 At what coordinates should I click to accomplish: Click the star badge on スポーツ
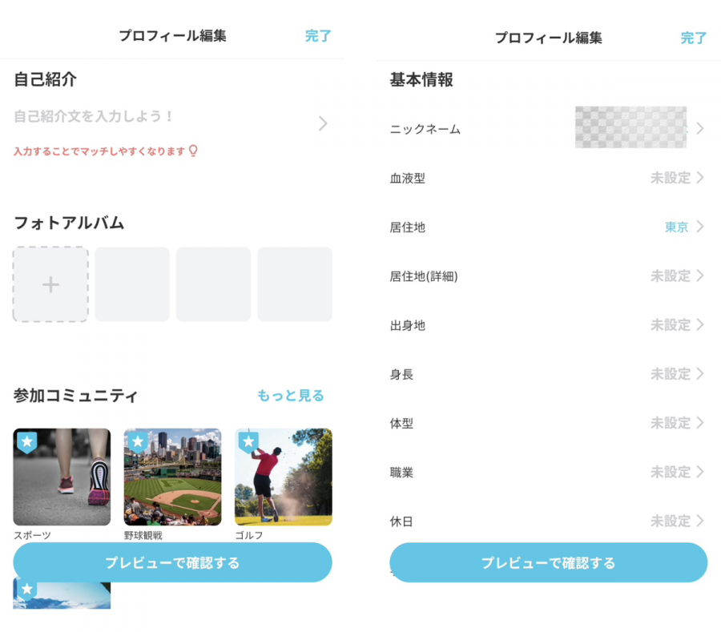click(27, 442)
